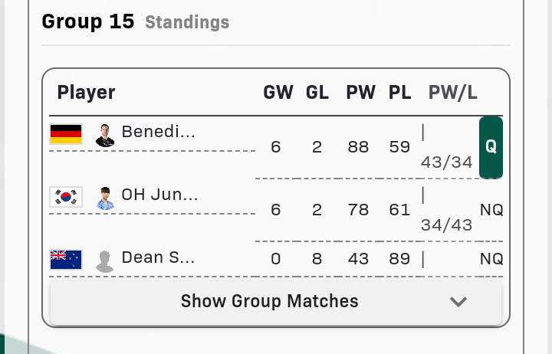Click the Group 15 heading
This screenshot has height=354, width=552.
pyautogui.click(x=88, y=21)
